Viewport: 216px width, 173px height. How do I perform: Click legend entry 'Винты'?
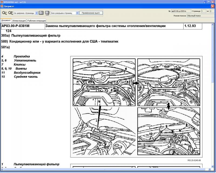tap(21, 69)
